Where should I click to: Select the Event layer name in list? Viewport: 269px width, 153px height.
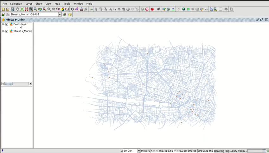point(20,24)
